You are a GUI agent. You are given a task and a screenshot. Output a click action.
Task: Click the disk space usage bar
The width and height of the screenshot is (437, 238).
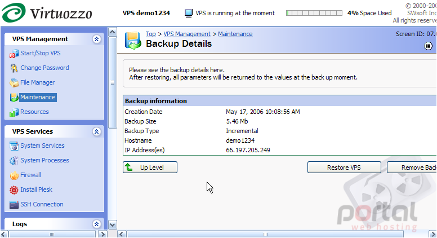tap(314, 13)
